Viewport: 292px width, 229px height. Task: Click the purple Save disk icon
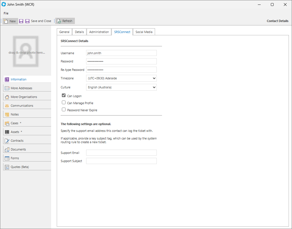point(21,21)
